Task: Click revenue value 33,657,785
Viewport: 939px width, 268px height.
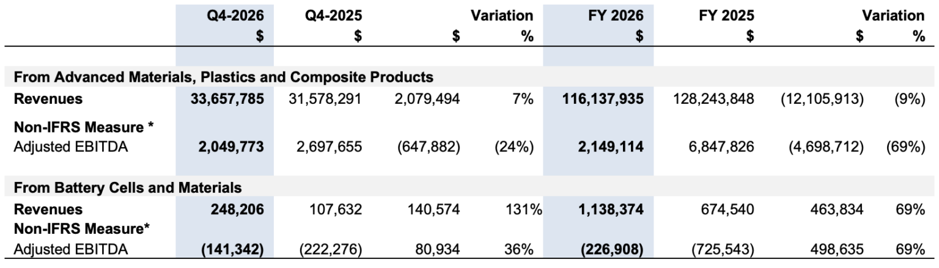Action: pyautogui.click(x=227, y=100)
